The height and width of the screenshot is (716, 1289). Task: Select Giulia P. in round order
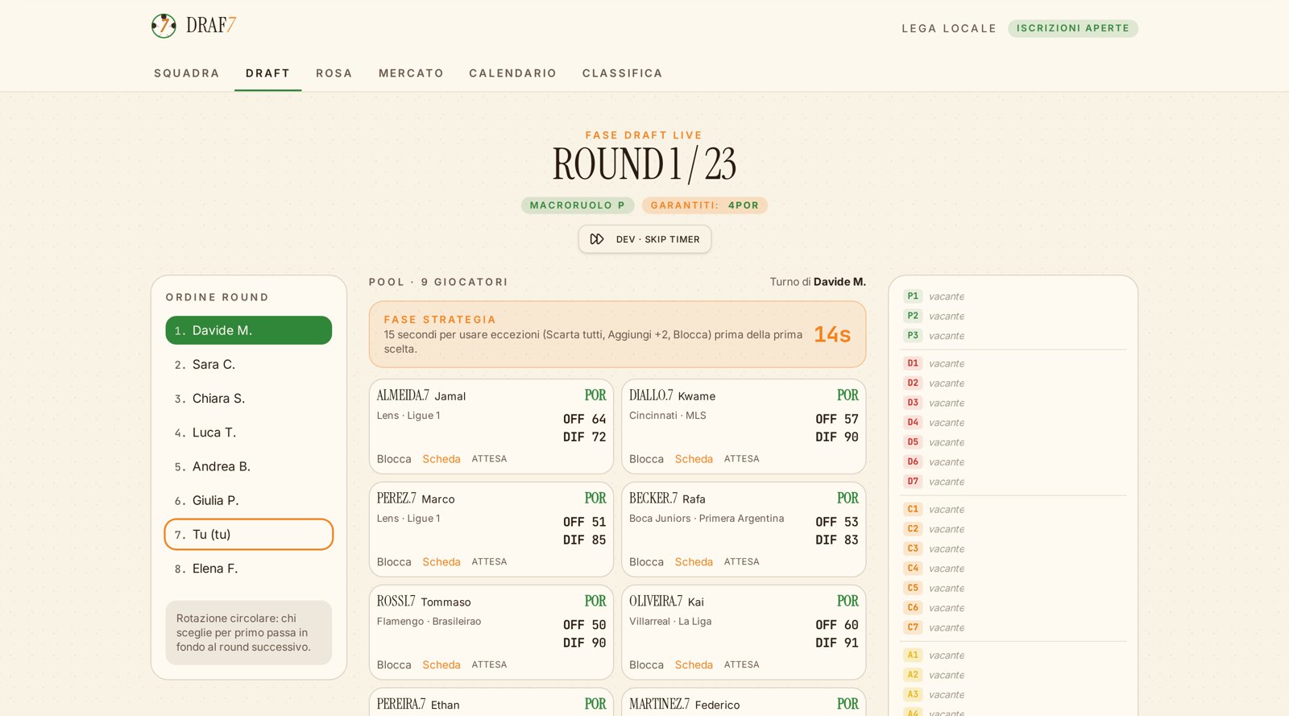pos(249,500)
